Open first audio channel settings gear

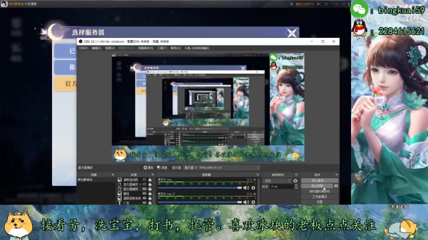253,188
